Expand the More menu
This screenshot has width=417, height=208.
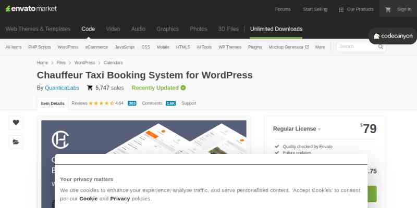click(x=320, y=47)
